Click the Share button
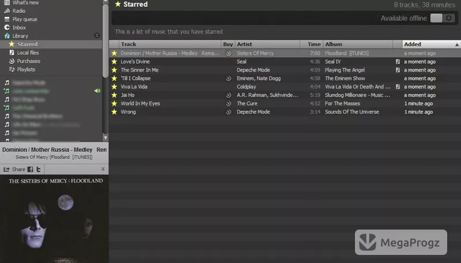This screenshot has height=263, width=461. tap(14, 170)
